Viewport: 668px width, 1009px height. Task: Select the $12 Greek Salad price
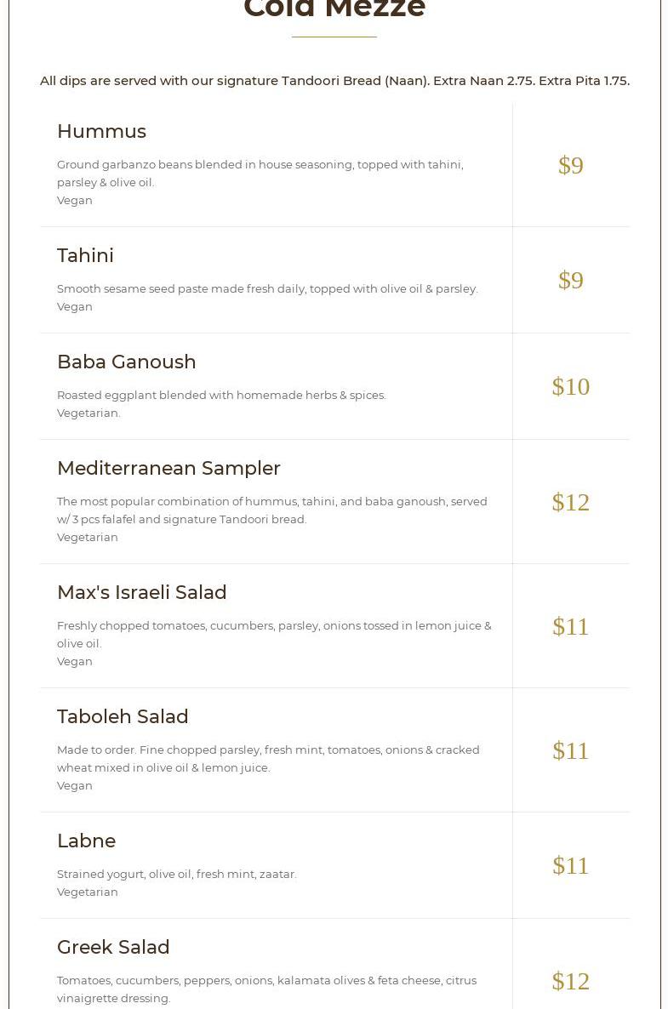[570, 981]
